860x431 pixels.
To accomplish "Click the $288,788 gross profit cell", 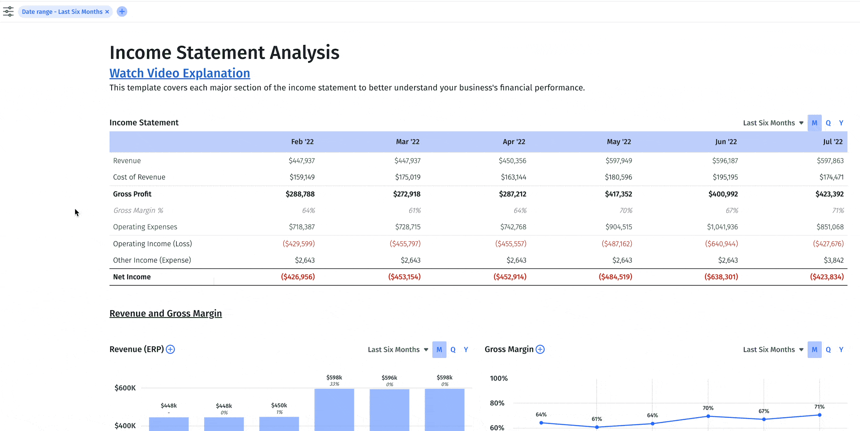I will point(300,194).
